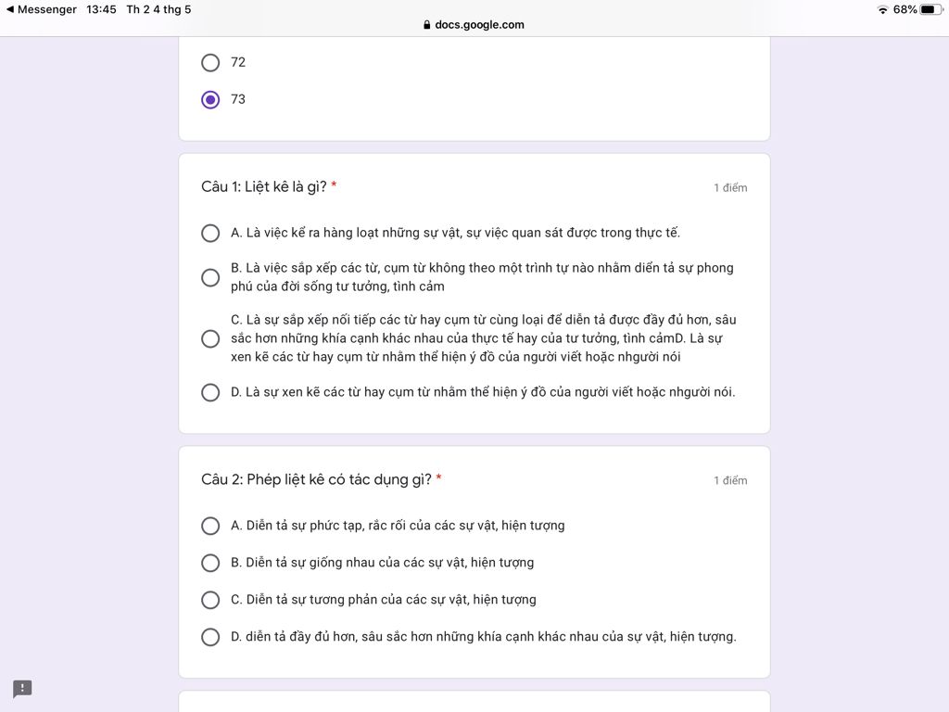Tap the 13:45 clock in status bar
This screenshot has width=949, height=712.
[101, 9]
